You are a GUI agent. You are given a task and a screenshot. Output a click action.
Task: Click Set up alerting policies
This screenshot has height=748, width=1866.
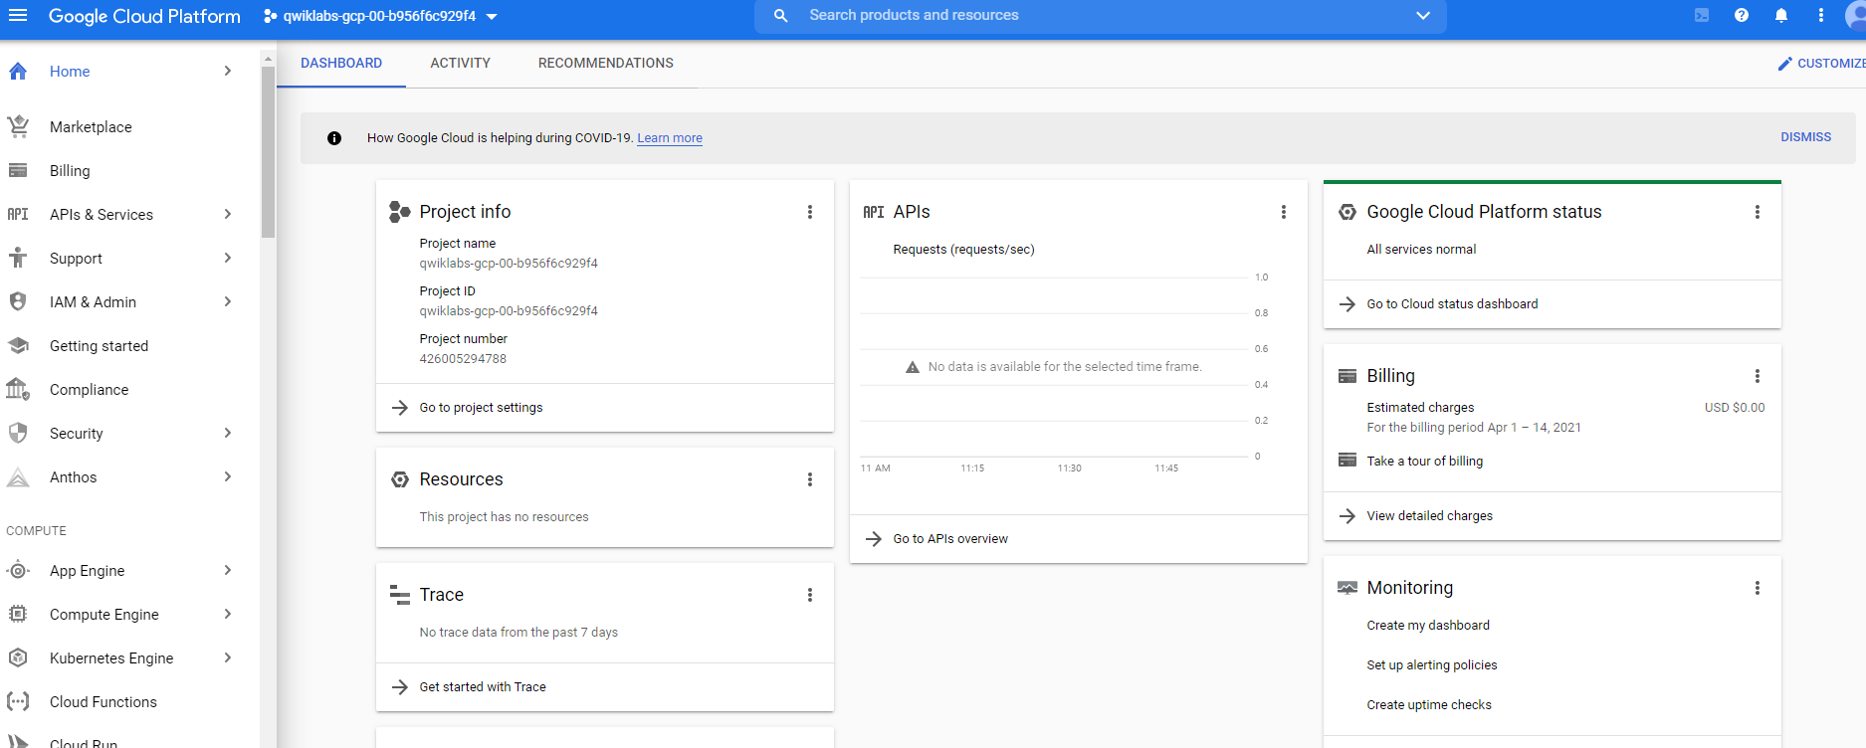1431,665
